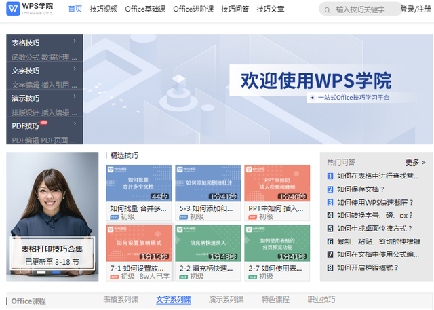This screenshot has width=434, height=310.
Task: Open the 填充柄快速录入 video thumbnail
Action: coord(208,243)
